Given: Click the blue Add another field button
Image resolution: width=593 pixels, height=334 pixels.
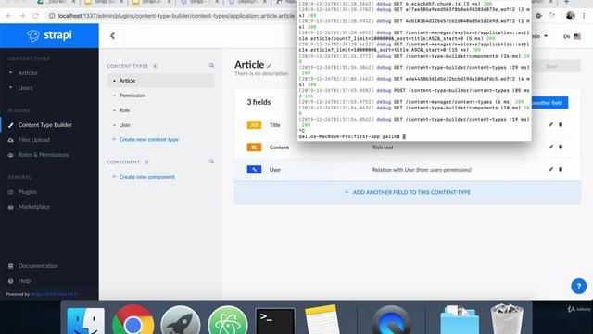Looking at the screenshot, I should (x=549, y=103).
